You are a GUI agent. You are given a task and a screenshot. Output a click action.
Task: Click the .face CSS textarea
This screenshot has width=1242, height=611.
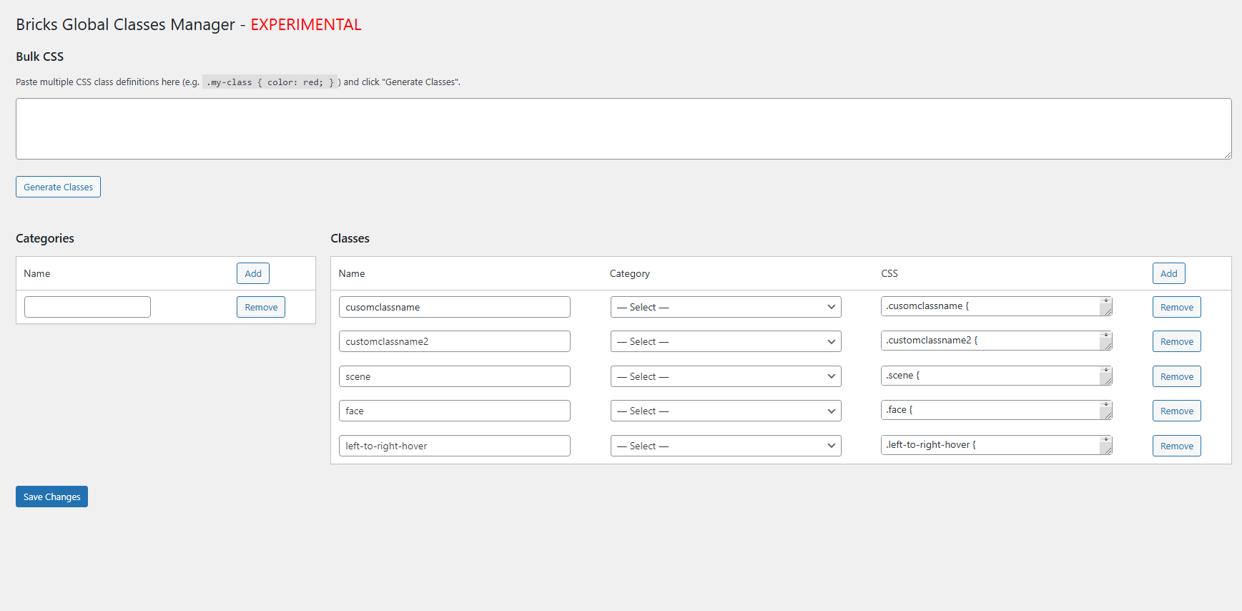(990, 410)
